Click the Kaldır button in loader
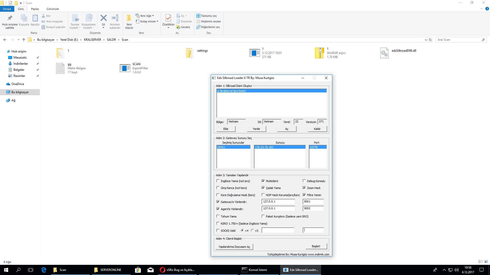Viewport: 490px width, 275px height. click(317, 129)
